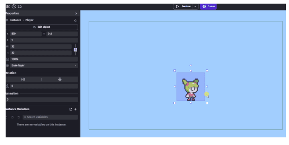Viewport: 289px width, 145px height.
Task: Close the Properties panel
Action: pos(76,14)
